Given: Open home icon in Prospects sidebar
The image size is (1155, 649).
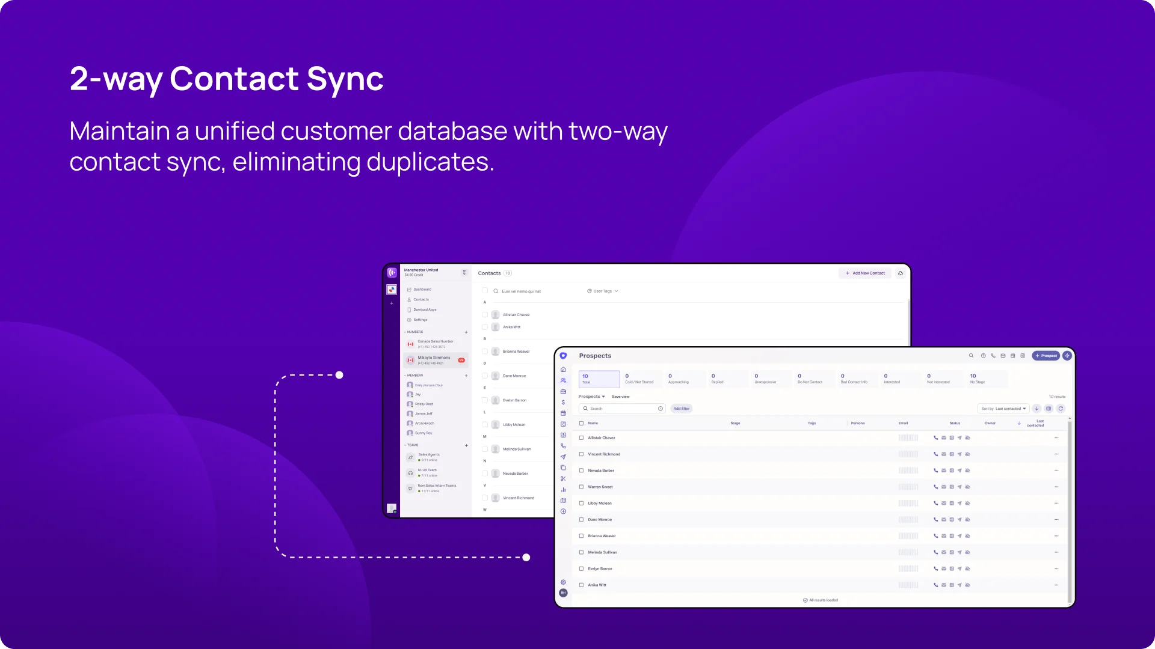Looking at the screenshot, I should (x=563, y=370).
